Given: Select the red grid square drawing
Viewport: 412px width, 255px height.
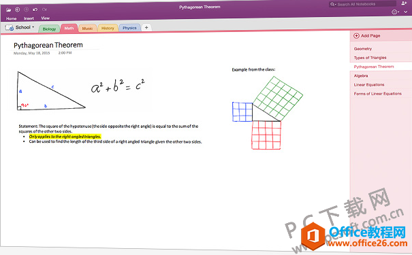Looking at the screenshot, I should (x=266, y=135).
